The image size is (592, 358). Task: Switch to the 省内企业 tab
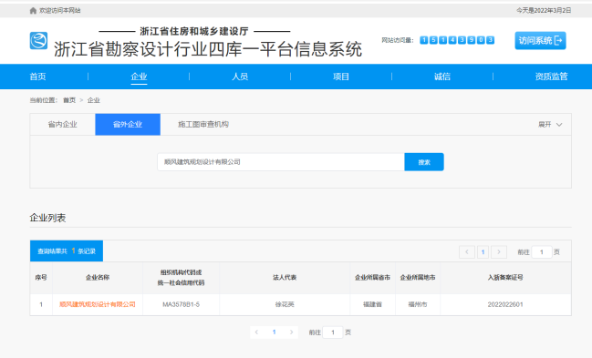click(63, 125)
